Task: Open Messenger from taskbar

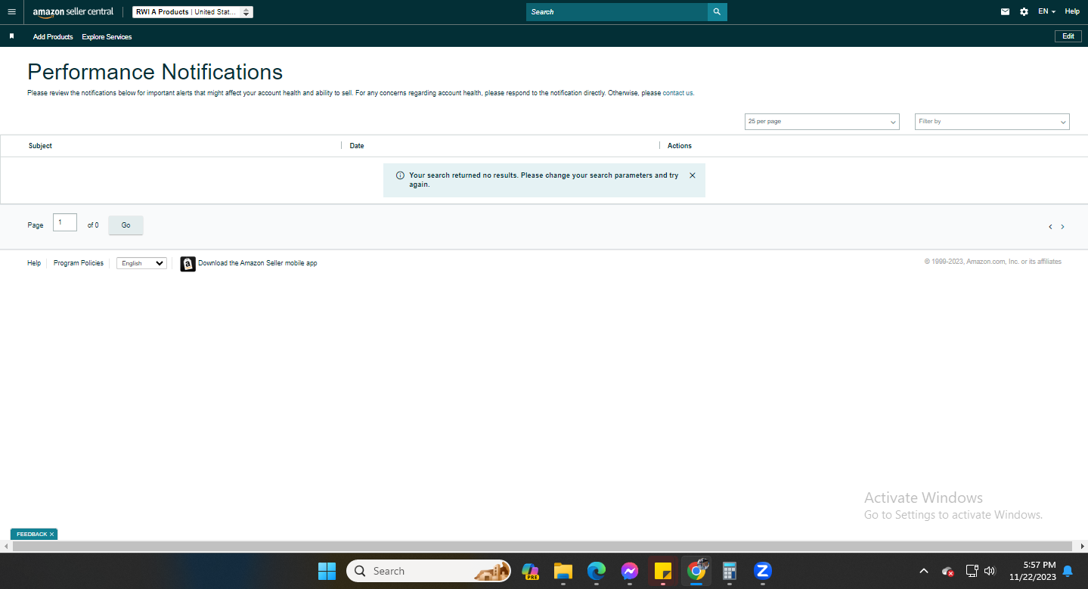Action: pos(630,571)
